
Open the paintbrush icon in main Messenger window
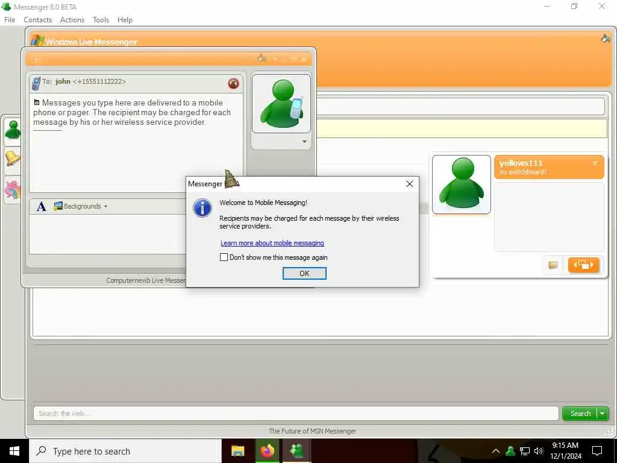605,38
